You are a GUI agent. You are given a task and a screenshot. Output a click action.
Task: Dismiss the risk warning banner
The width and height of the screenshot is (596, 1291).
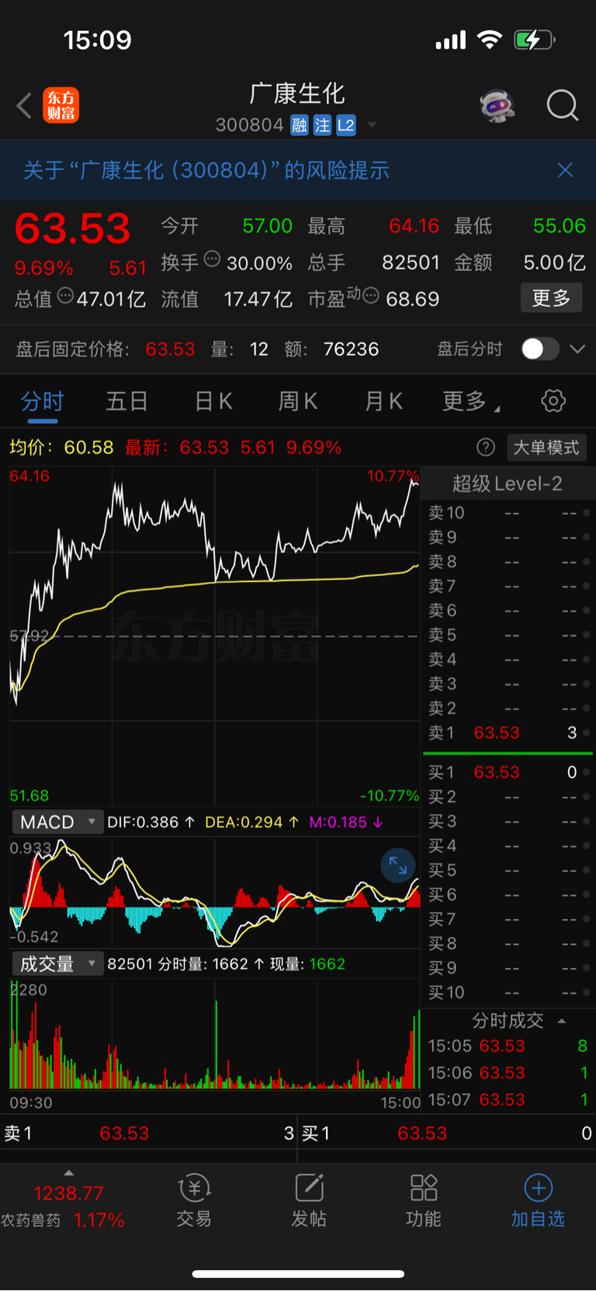(565, 170)
